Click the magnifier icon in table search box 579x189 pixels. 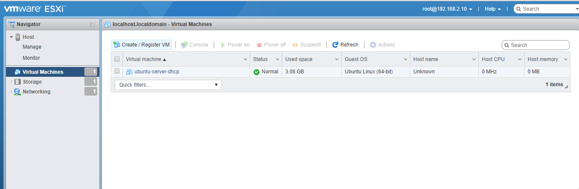(x=507, y=45)
